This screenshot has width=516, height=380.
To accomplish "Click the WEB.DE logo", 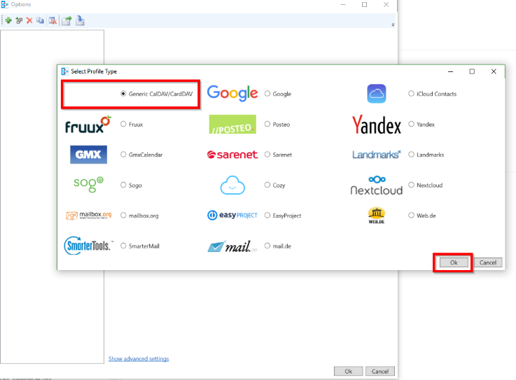I will coord(377,216).
